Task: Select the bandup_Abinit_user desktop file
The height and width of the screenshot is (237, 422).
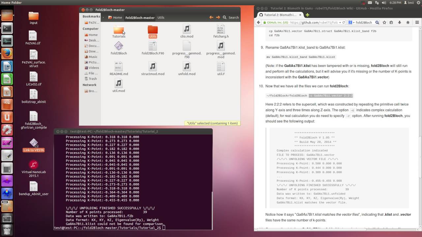Action: pos(34,188)
